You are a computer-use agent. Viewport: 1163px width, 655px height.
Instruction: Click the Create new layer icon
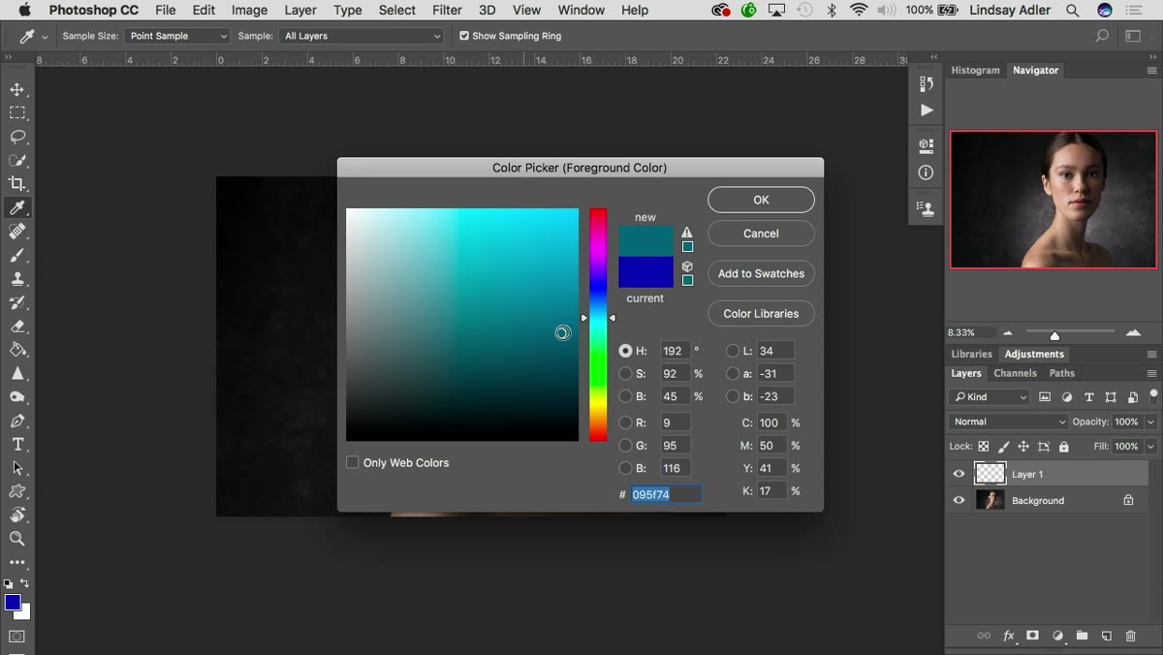(x=1106, y=636)
